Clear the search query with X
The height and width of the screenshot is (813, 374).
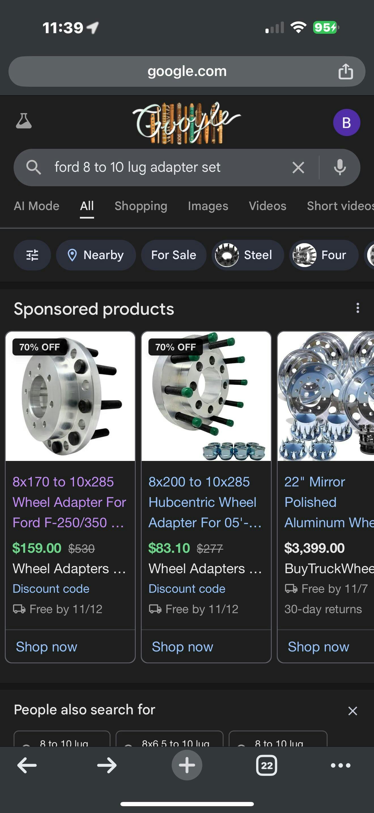coord(298,168)
